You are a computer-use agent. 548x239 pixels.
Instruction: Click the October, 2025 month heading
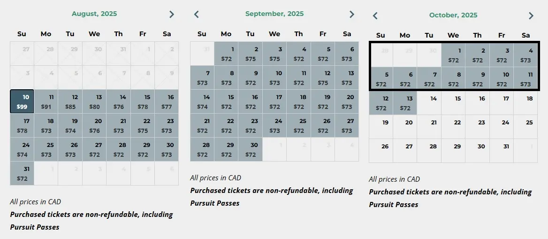[453, 15]
